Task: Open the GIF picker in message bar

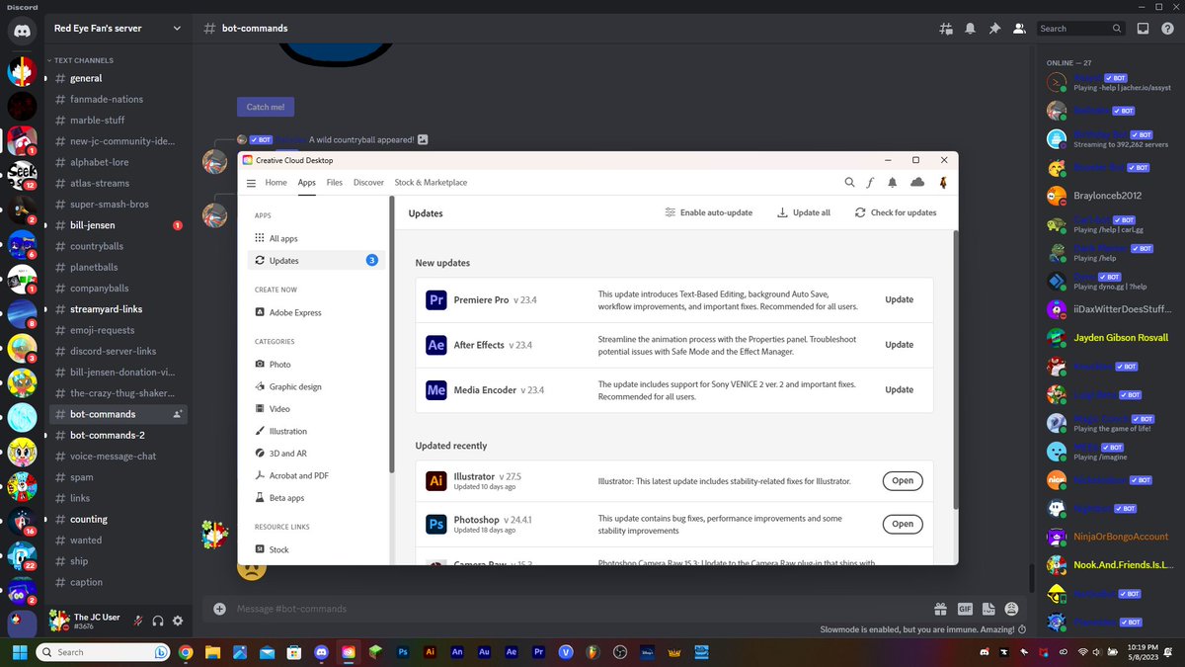Action: pyautogui.click(x=965, y=609)
